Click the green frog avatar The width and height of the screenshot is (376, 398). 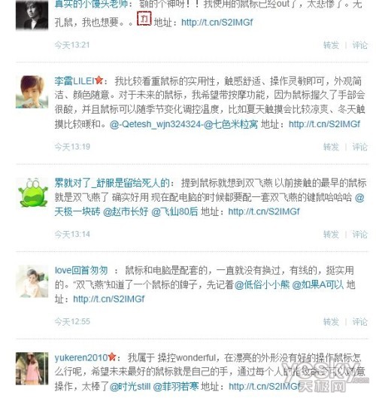(x=32, y=193)
